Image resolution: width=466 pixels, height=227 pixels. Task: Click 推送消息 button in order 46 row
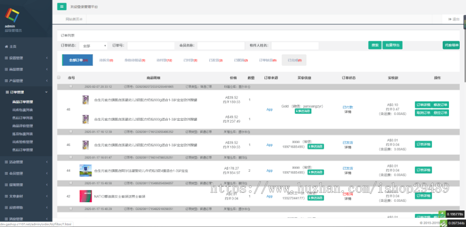click(x=316, y=147)
